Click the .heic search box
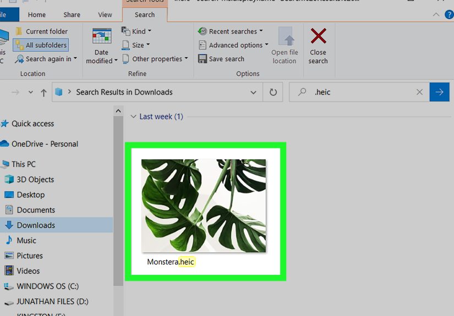Image resolution: width=454 pixels, height=316 pixels. click(359, 92)
